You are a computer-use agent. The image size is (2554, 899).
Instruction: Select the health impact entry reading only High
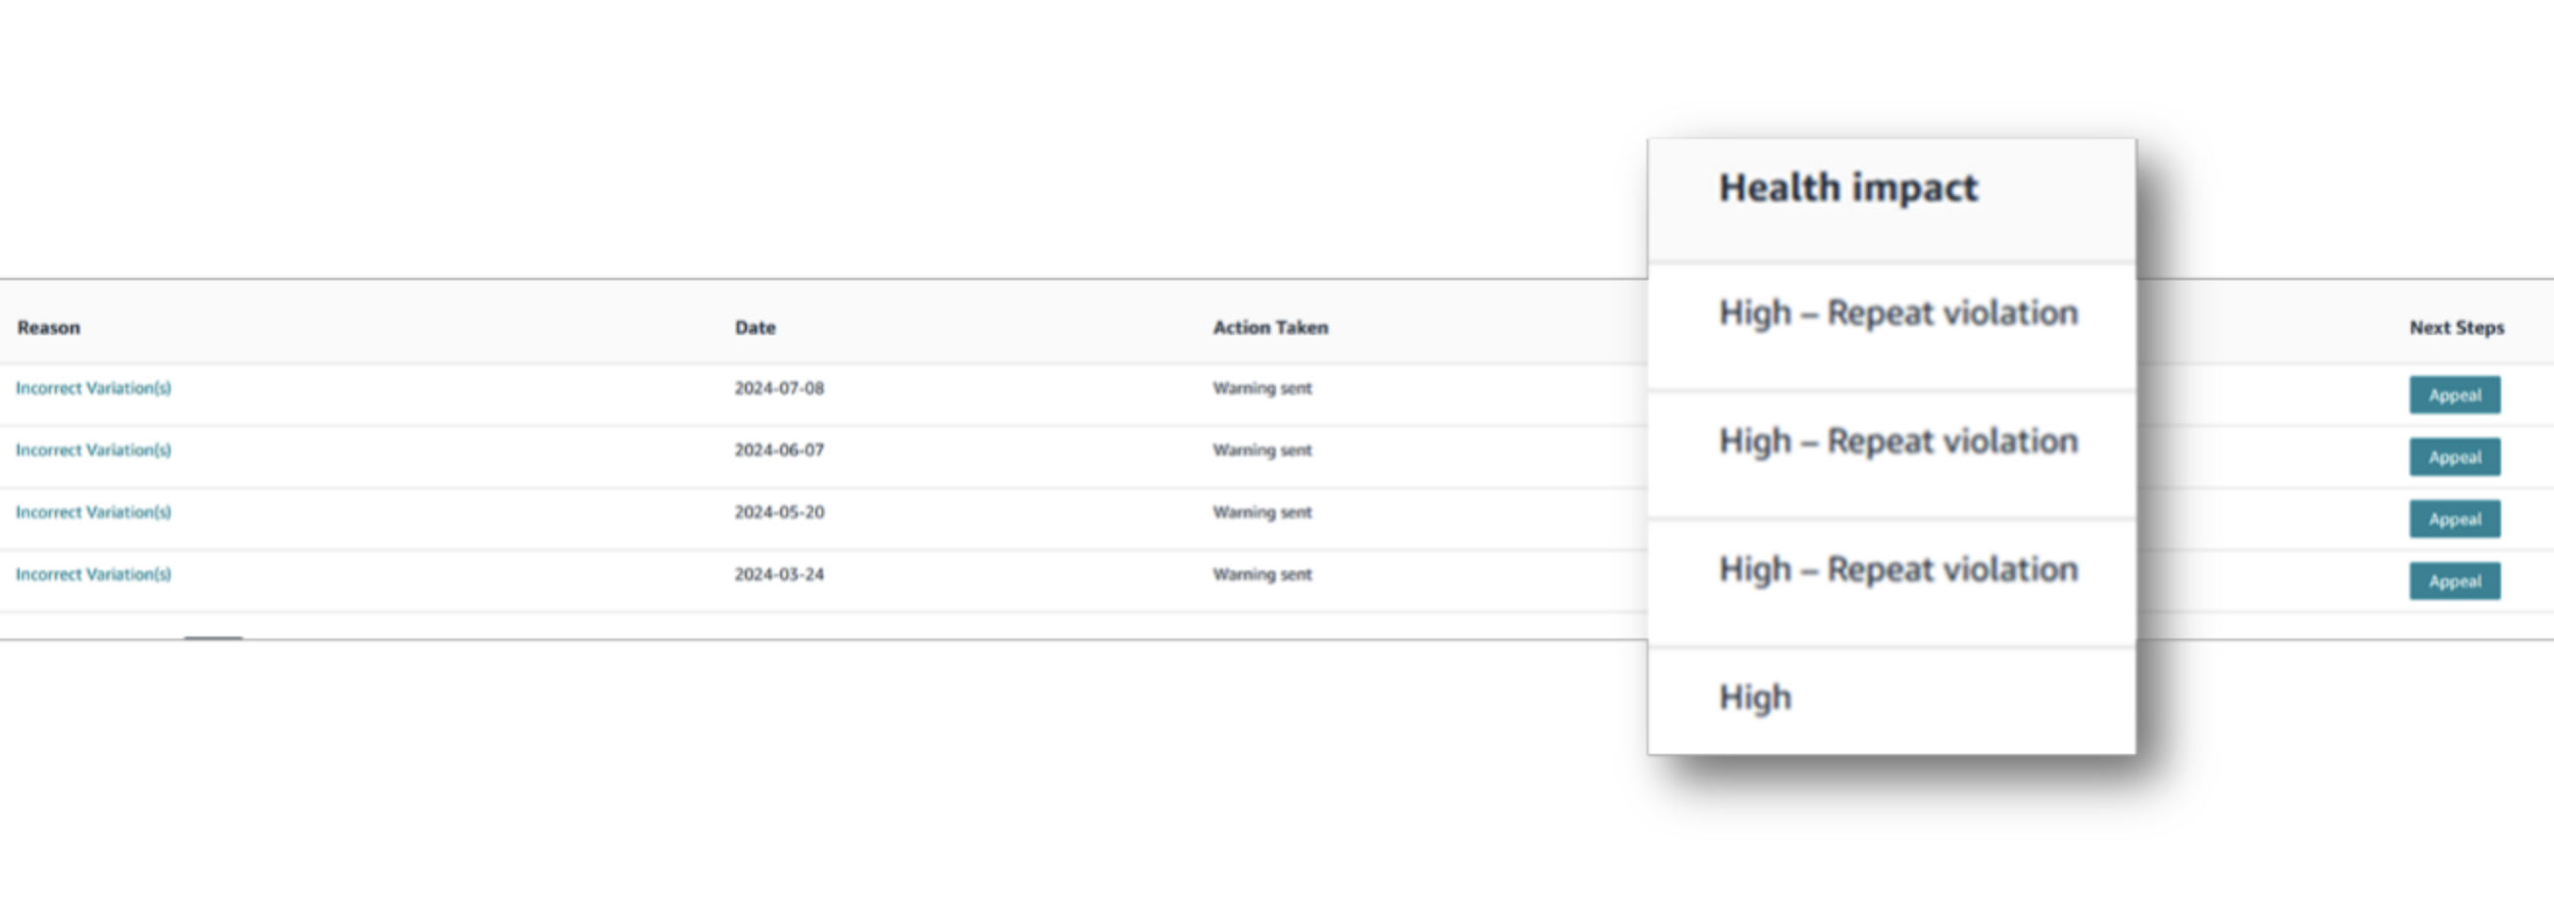point(1755,697)
